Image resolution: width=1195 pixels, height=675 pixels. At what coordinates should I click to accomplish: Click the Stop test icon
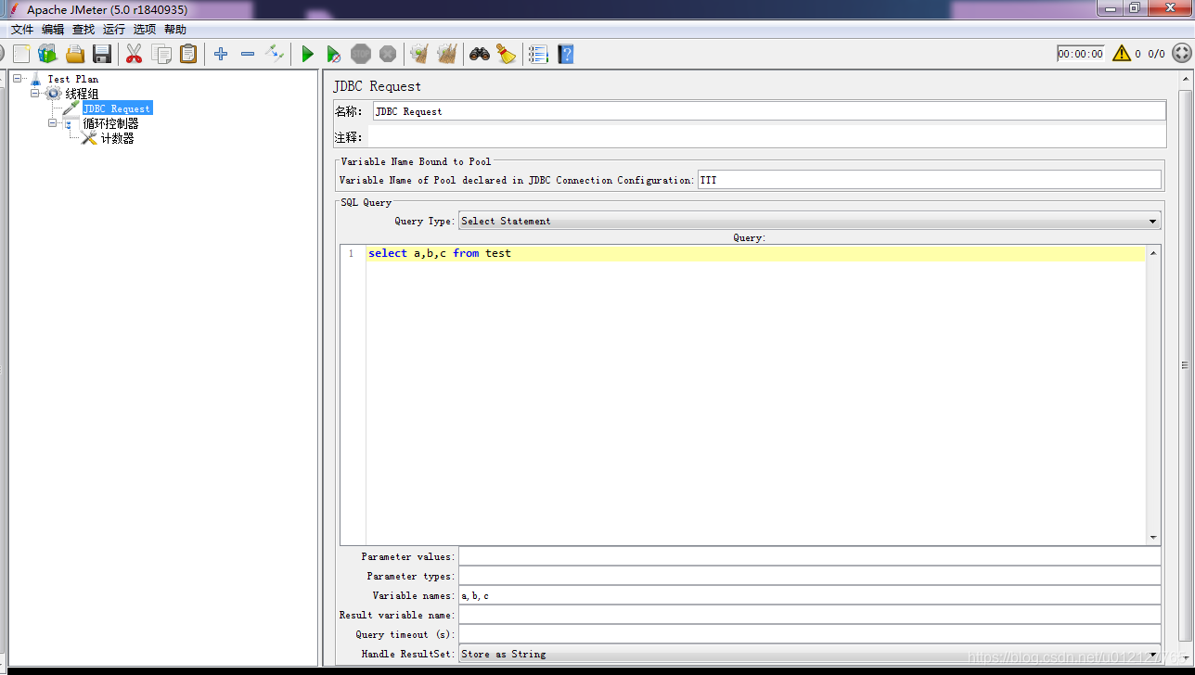pos(361,54)
